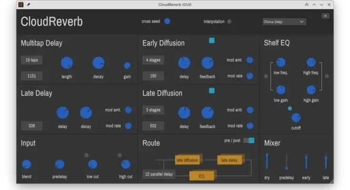Viewport: 350px width, 190px height.
Task: Select the Late Diffusion 3 stages field
Action: 153,110
